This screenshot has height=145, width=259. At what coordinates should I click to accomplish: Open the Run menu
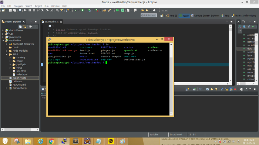tap(46, 6)
